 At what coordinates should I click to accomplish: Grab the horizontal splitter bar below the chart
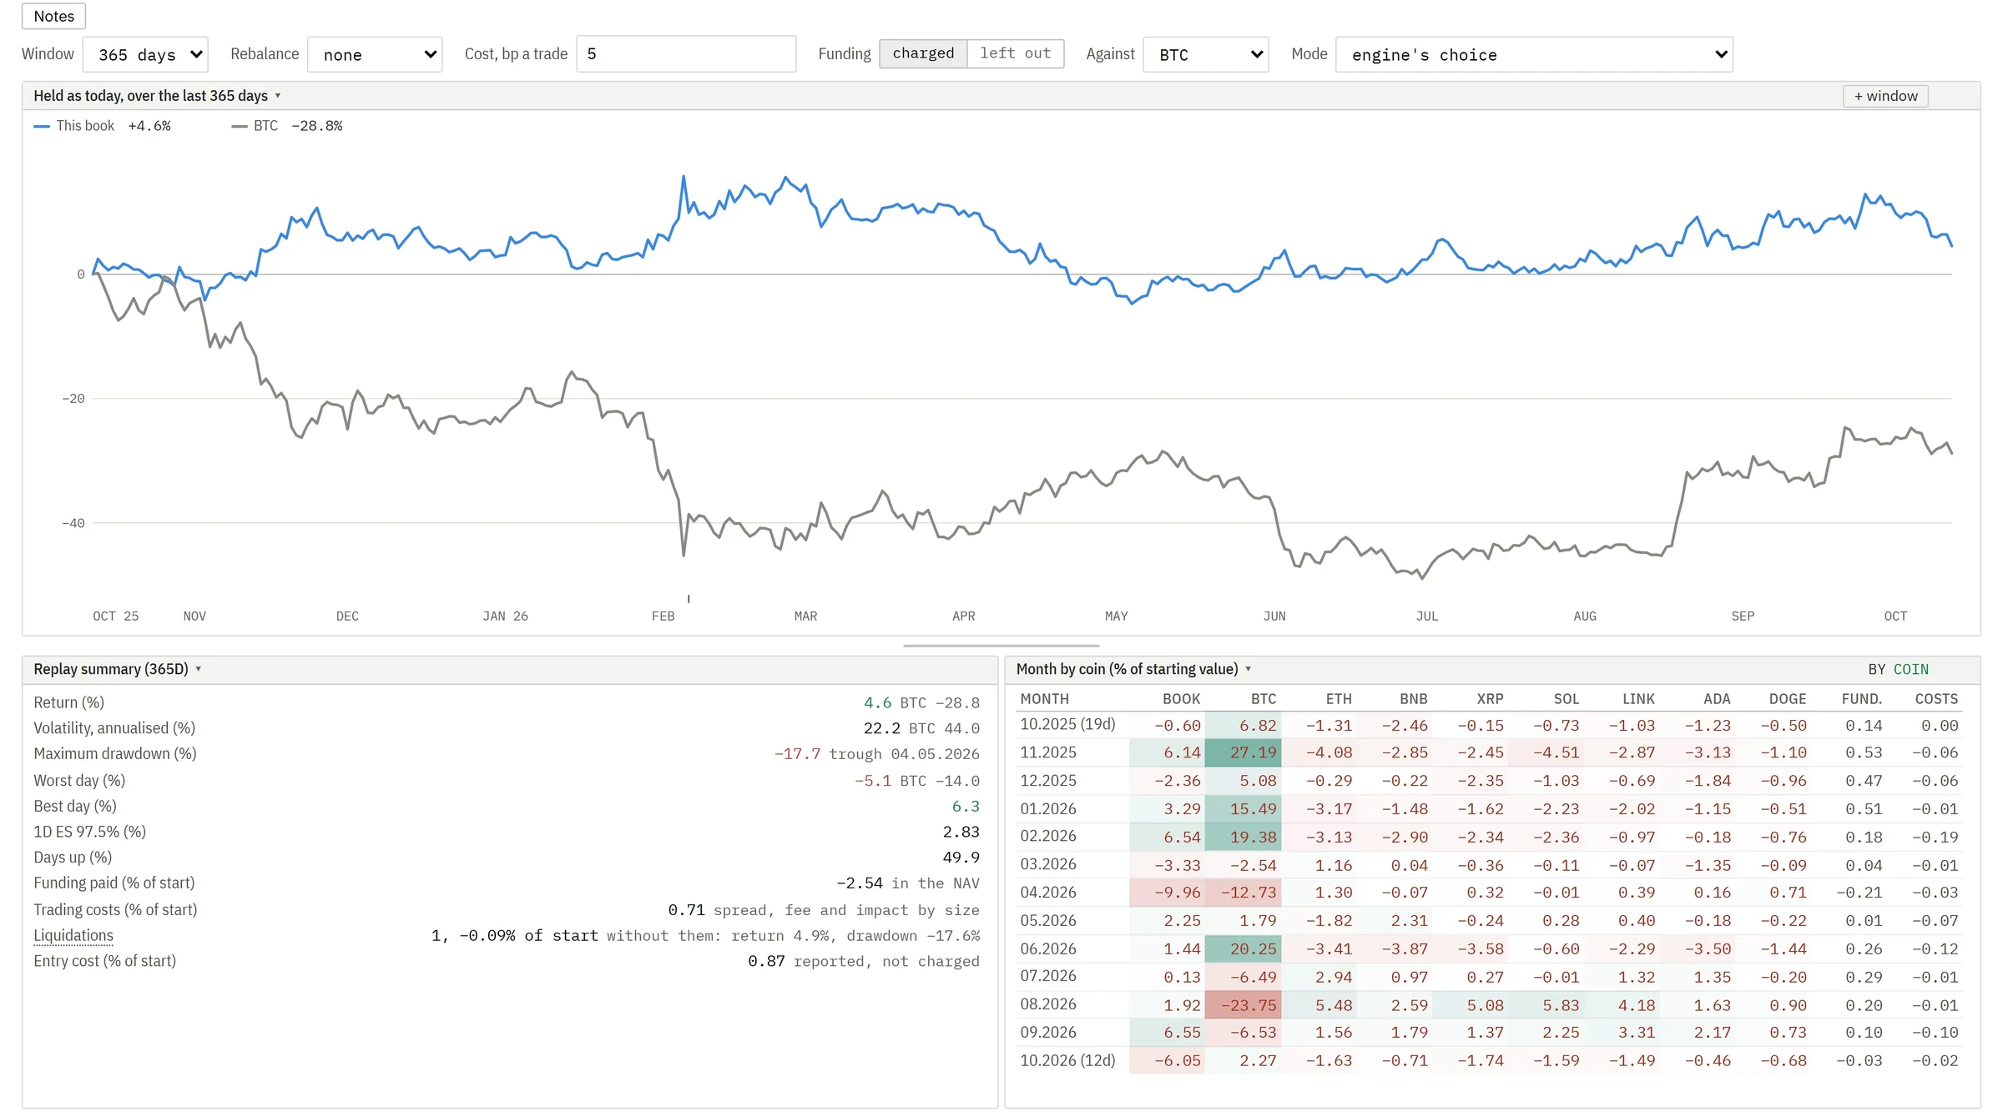[1001, 646]
